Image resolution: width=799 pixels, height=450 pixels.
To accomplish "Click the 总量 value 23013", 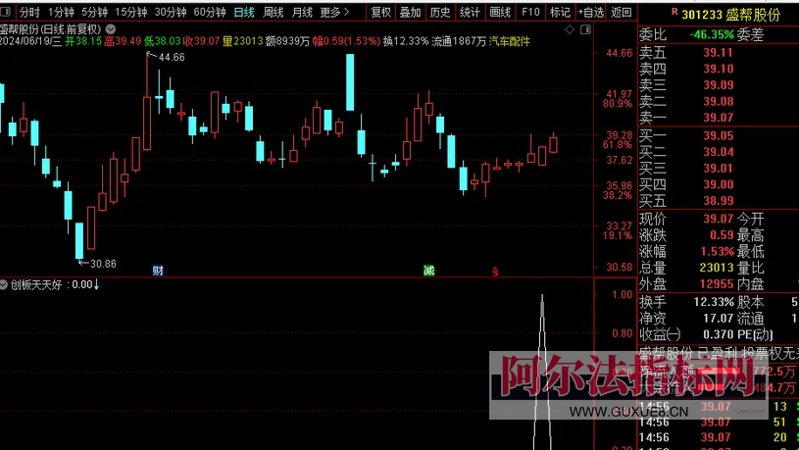I will pyautogui.click(x=717, y=268).
